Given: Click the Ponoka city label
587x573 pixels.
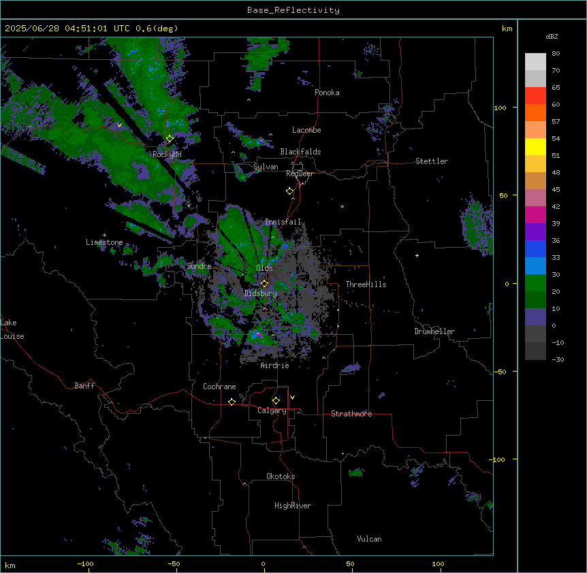Looking at the screenshot, I should click(x=327, y=93).
